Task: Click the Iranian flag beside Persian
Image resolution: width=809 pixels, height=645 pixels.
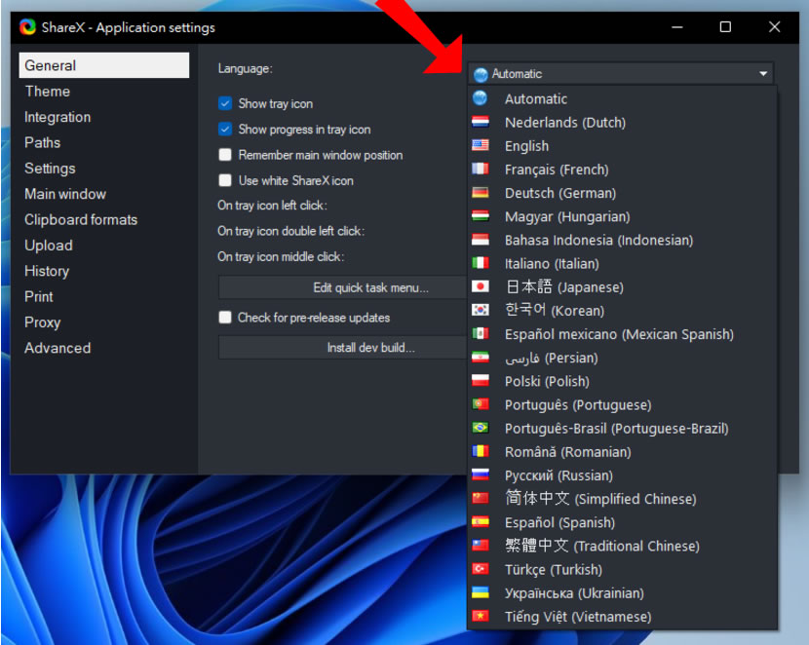Action: pyautogui.click(x=480, y=357)
